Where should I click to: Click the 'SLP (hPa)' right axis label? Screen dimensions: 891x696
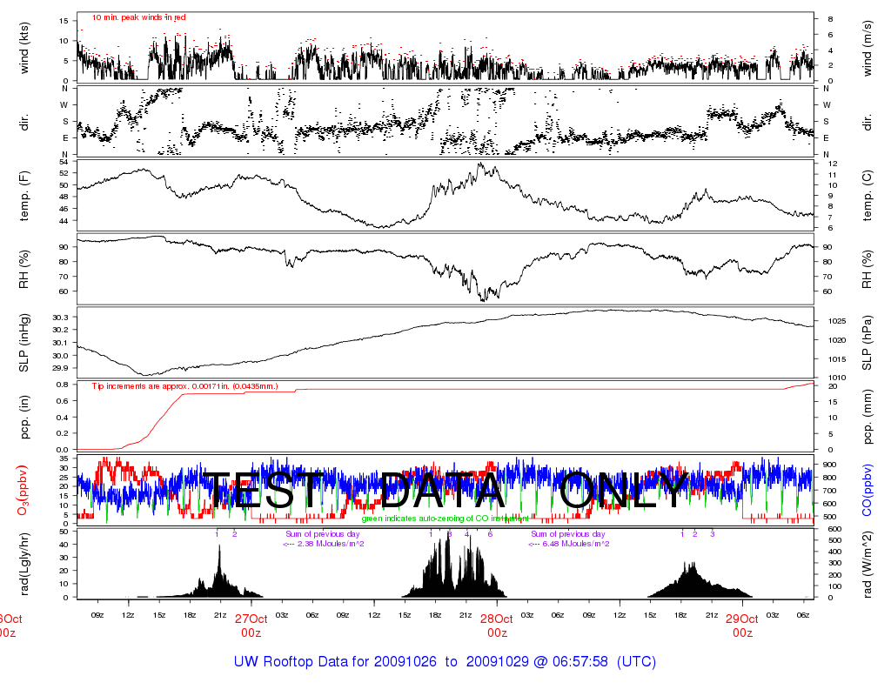(x=868, y=343)
